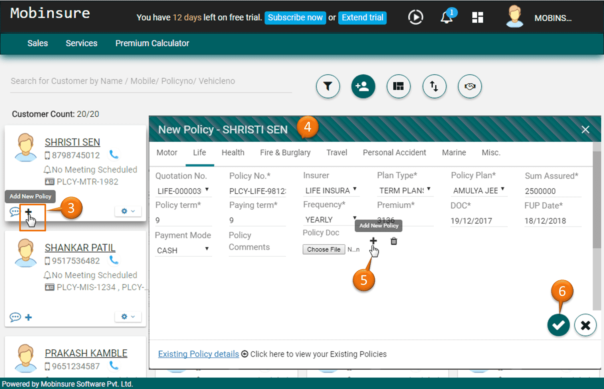Click the dialog vertical scrollbar
Screen dimensions: 604x389
(597, 200)
